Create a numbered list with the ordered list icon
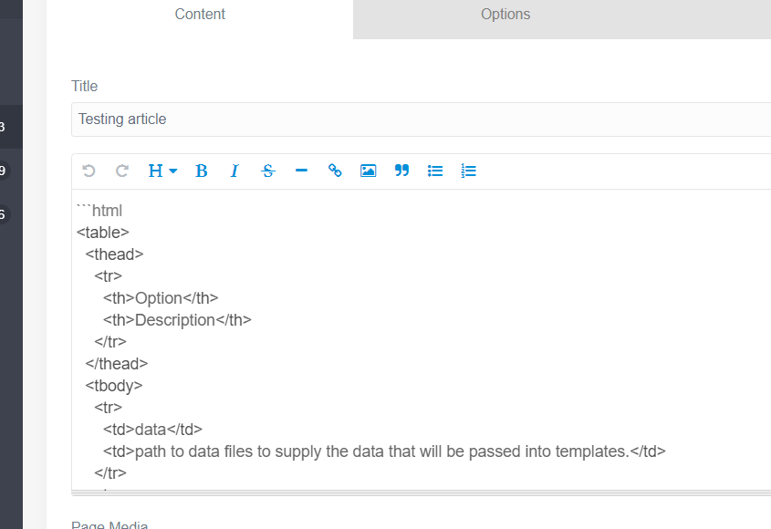 click(468, 171)
